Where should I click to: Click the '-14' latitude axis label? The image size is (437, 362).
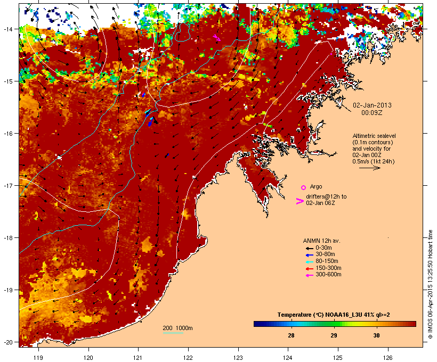coord(7,29)
